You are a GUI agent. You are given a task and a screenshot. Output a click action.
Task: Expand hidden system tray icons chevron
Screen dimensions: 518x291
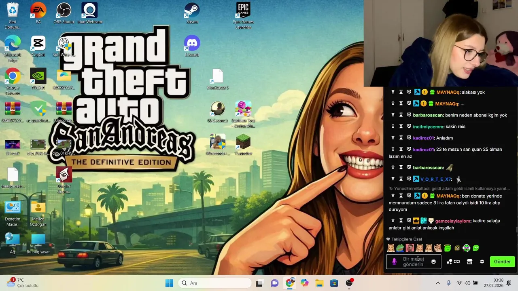437,283
